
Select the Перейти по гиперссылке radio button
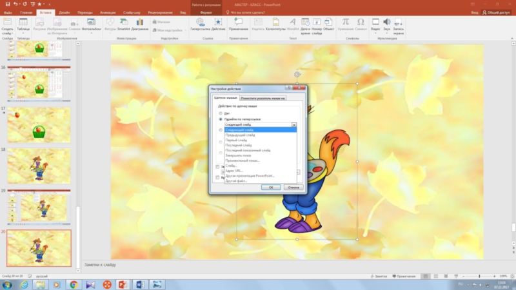click(x=221, y=119)
